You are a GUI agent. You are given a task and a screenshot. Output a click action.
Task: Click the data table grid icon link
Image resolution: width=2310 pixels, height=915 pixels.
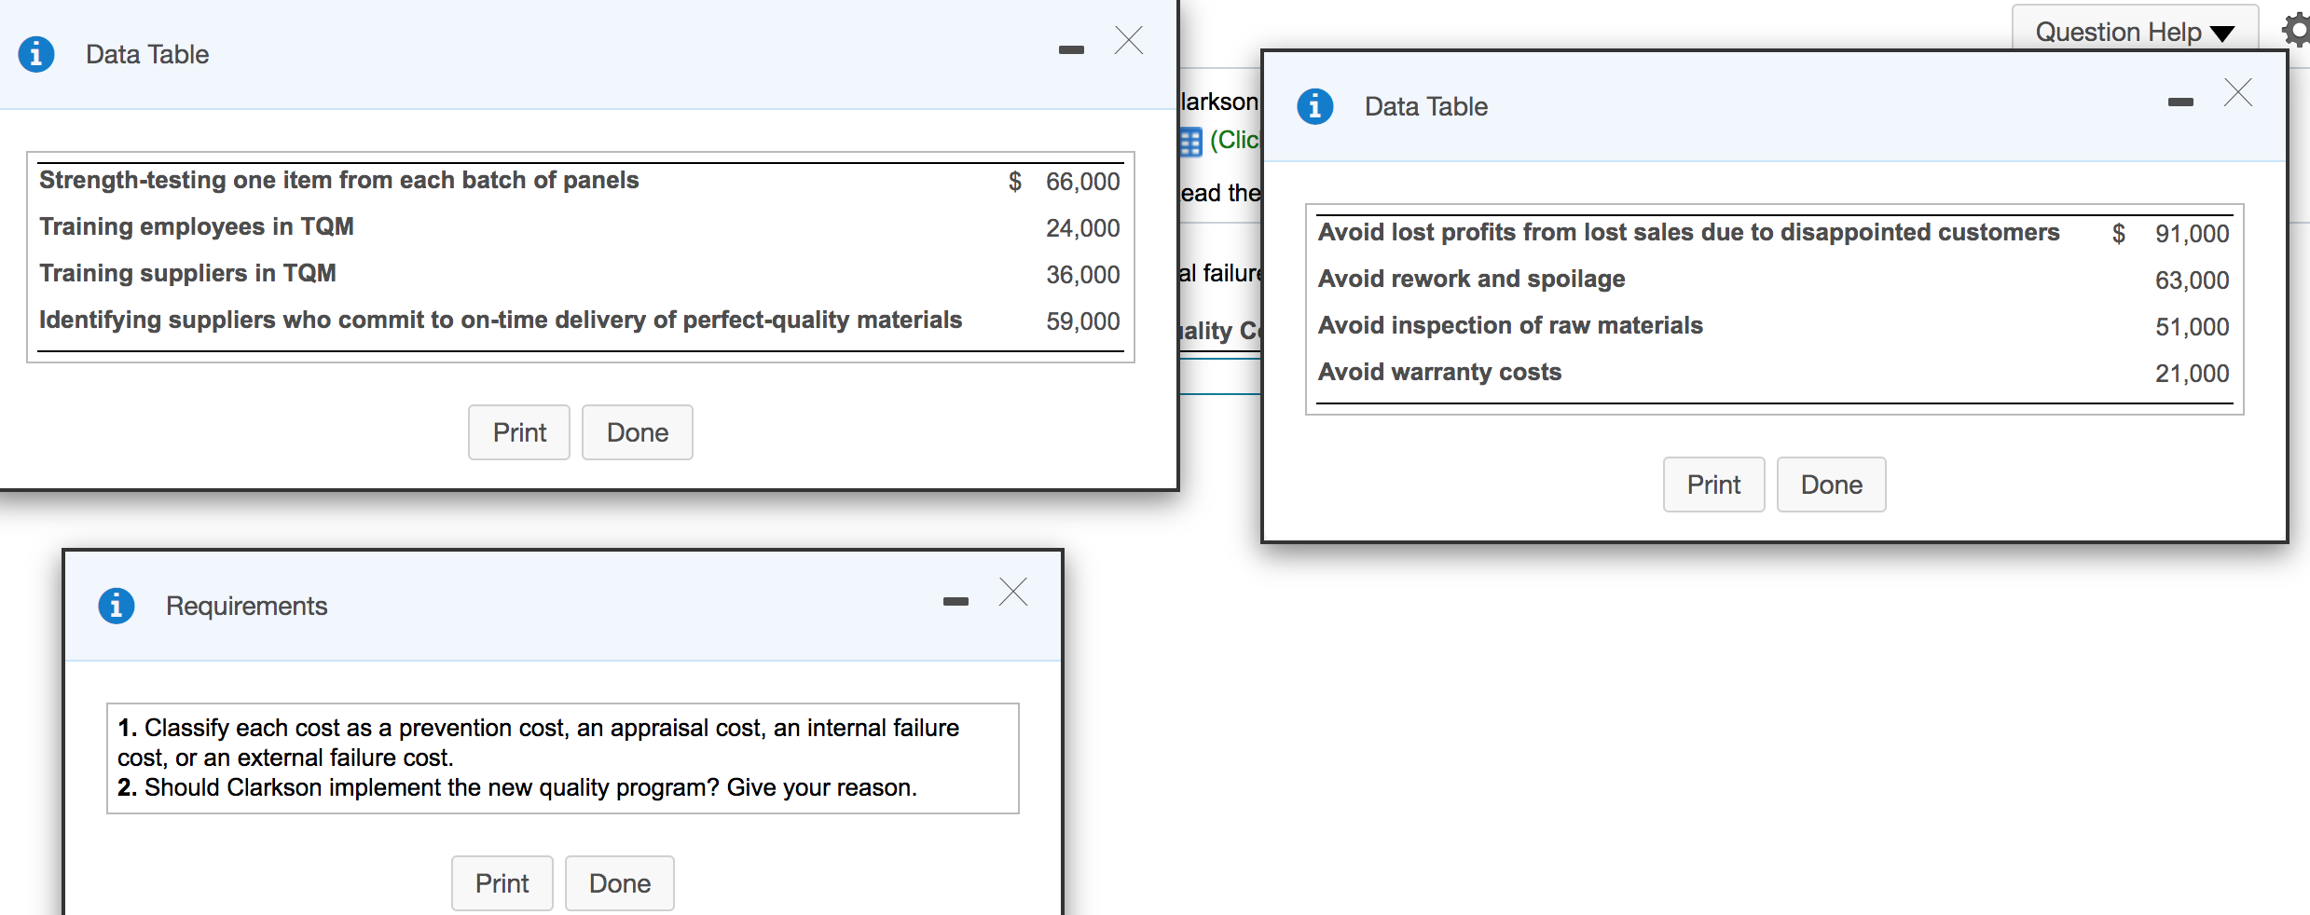point(1190,142)
